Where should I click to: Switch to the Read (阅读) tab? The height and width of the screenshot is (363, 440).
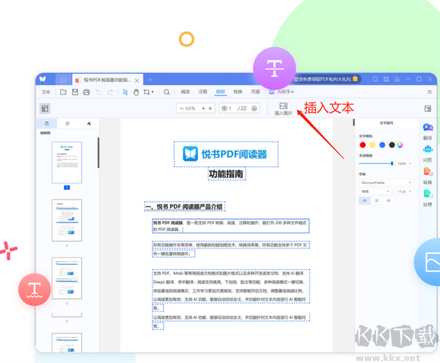point(186,92)
